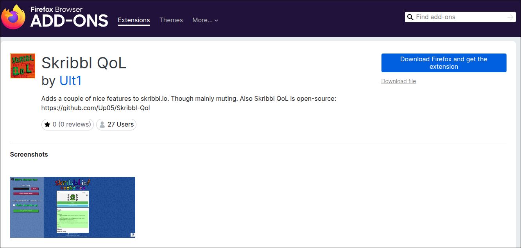Click the skribbl.io logo in screenshot
Screen dimensions: 521x248
point(73,183)
